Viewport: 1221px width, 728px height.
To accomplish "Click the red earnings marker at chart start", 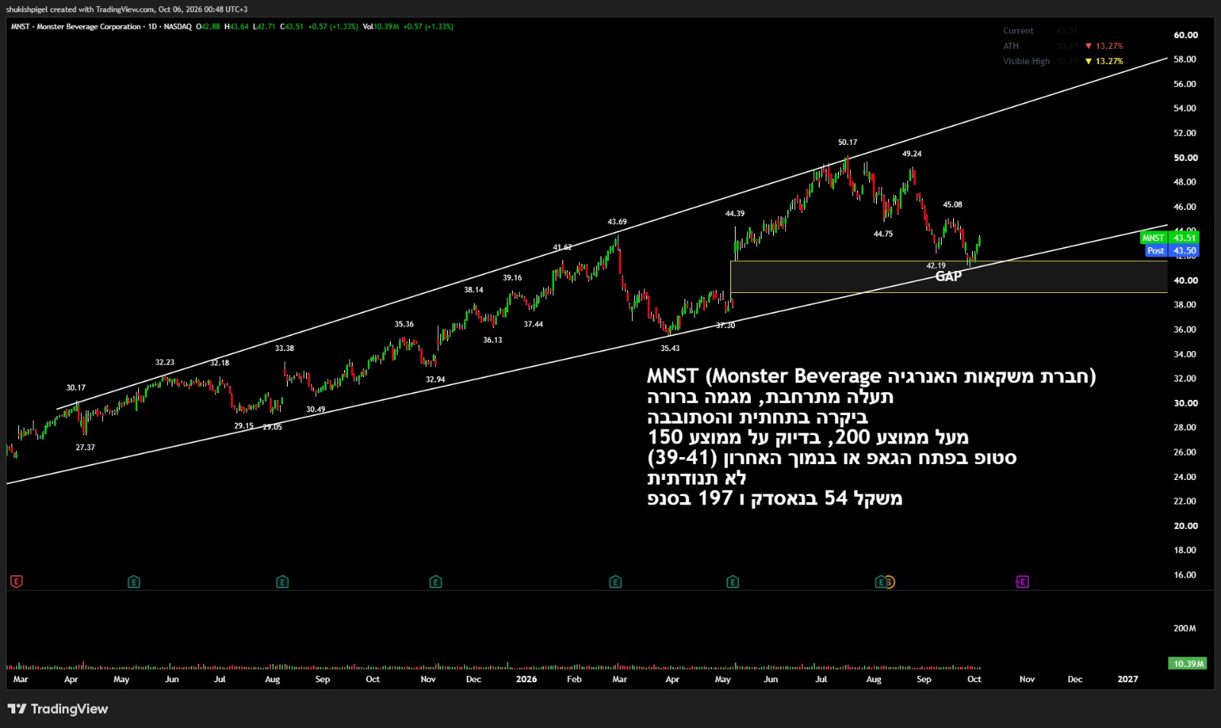I will [16, 581].
